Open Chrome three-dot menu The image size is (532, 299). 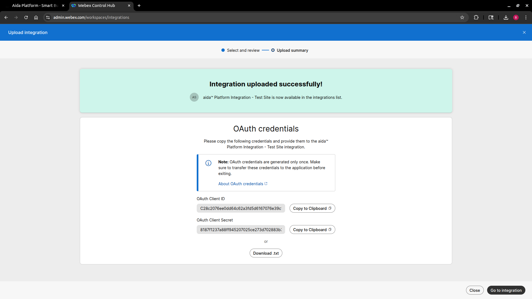(x=526, y=17)
